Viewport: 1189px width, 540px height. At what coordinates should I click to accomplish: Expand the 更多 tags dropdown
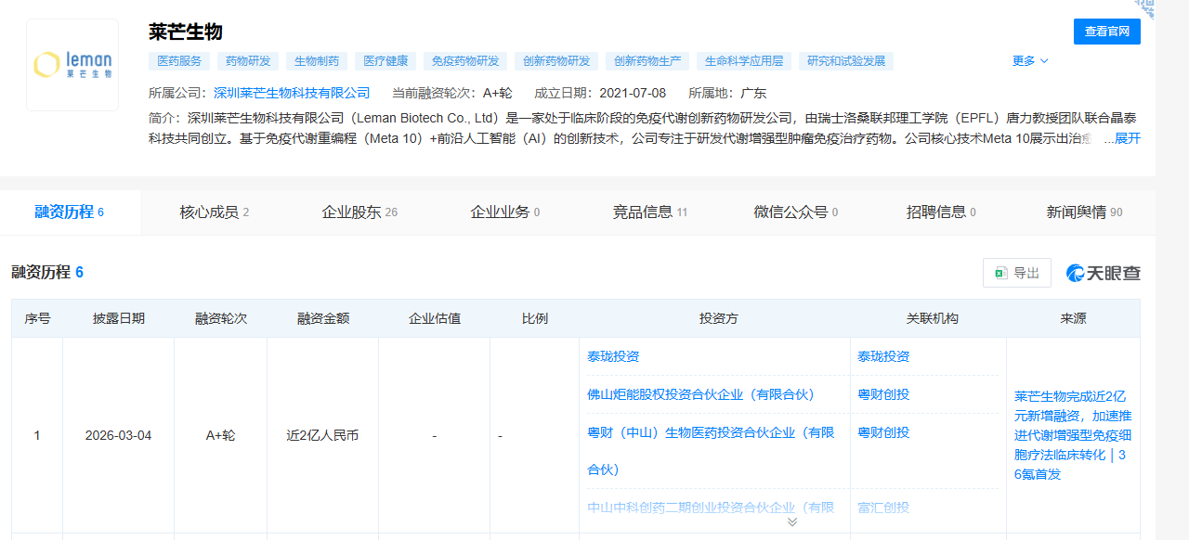(1029, 61)
